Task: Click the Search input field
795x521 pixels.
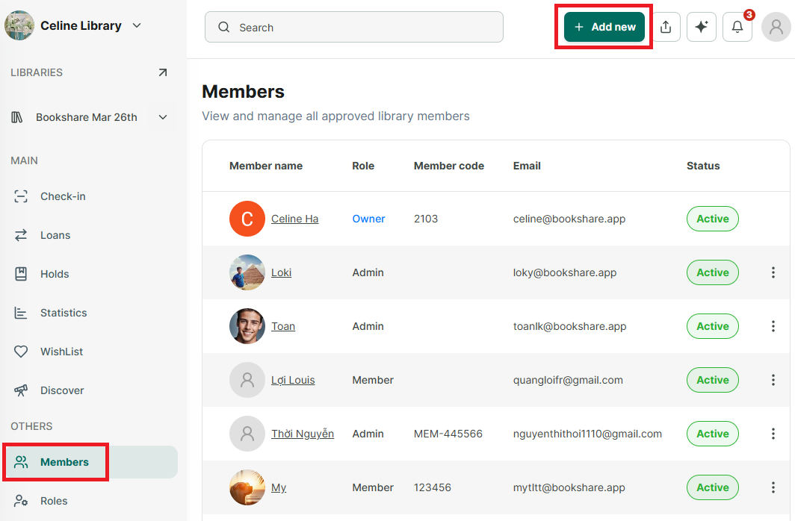Action: 354,28
